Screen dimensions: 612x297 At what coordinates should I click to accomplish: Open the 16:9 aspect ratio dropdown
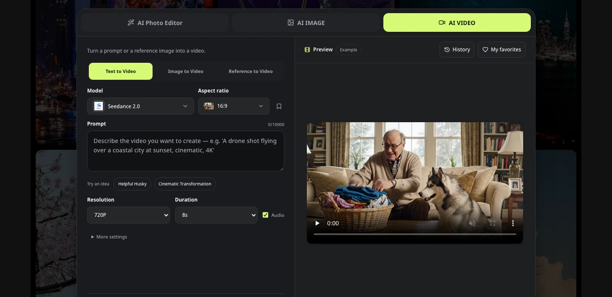coord(234,106)
